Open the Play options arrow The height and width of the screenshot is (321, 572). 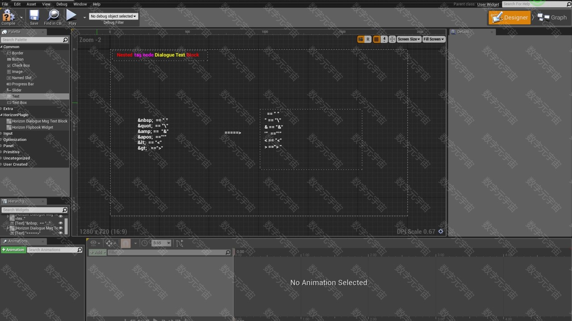(x=84, y=18)
